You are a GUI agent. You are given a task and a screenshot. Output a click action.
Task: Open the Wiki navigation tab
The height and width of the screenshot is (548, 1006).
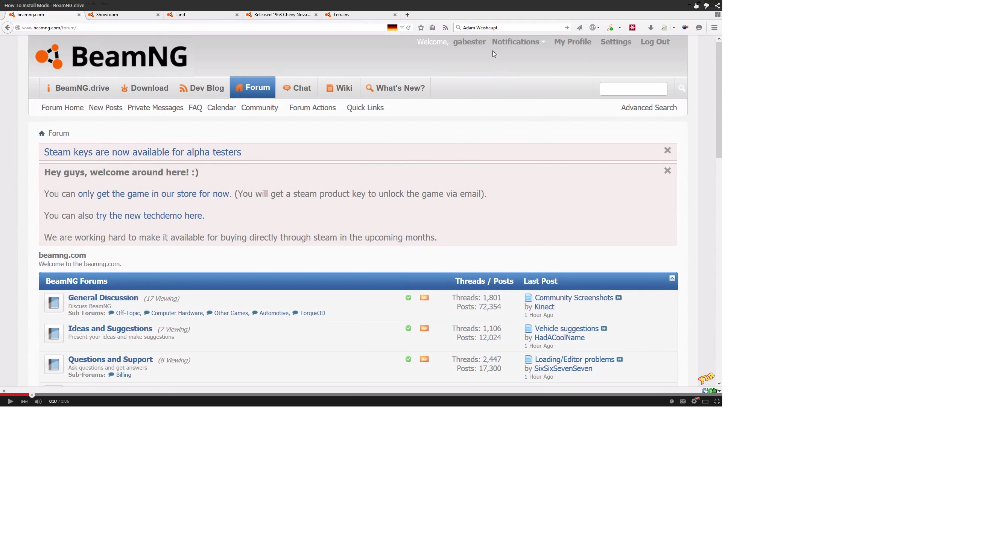click(339, 88)
